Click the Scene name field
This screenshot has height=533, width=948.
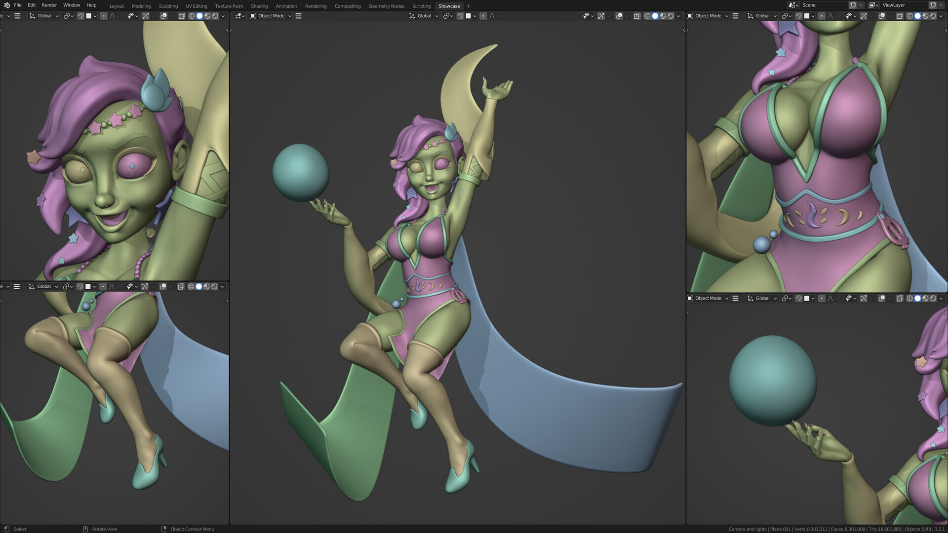coord(824,5)
